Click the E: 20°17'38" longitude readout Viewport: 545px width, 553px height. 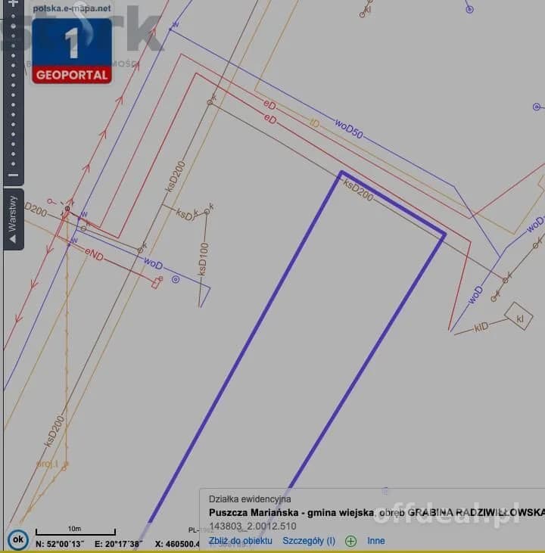click(119, 544)
